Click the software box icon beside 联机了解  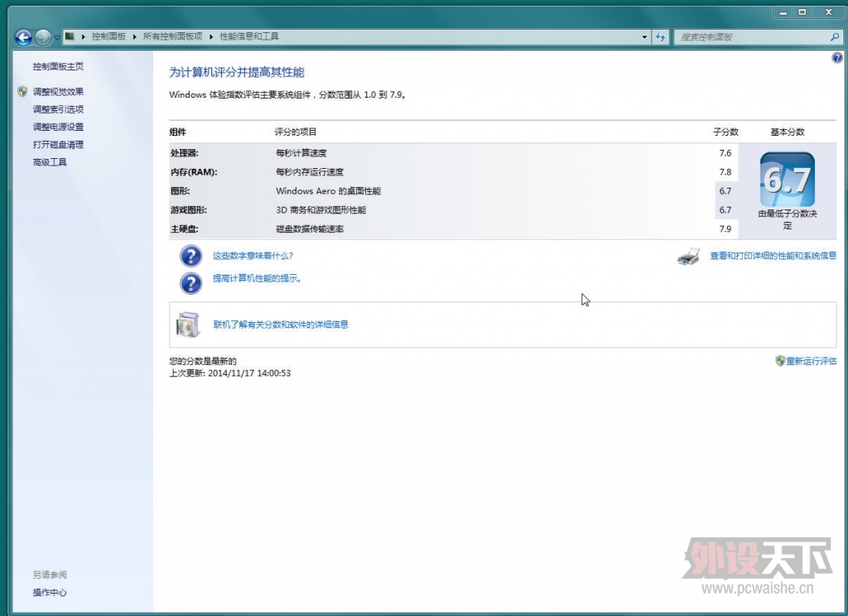[x=188, y=325]
